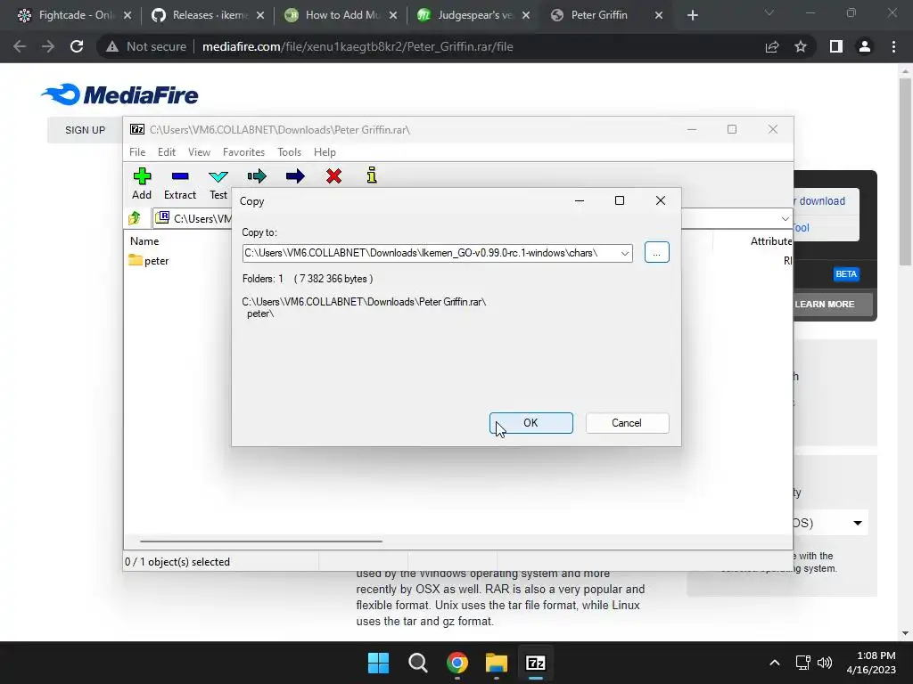This screenshot has height=684, width=913.
Task: Switch to the How to Add Mu tab
Action: click(x=340, y=15)
